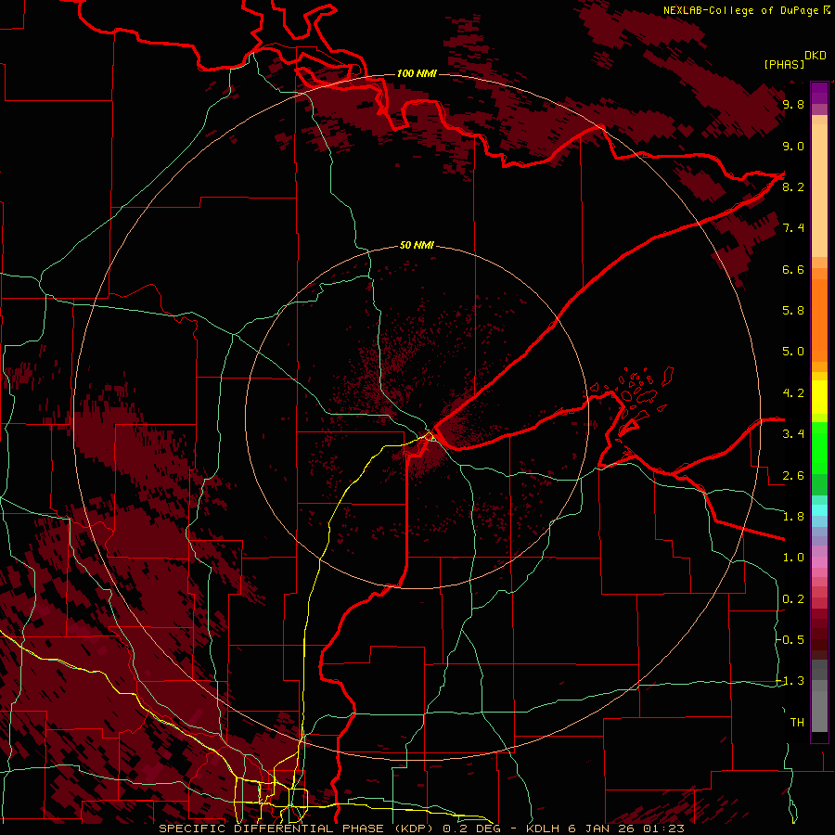Click the -1.3 scale value
The height and width of the screenshot is (835, 835).
pos(790,681)
